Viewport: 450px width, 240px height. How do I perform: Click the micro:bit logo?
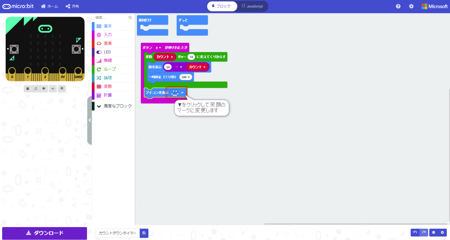[18, 6]
